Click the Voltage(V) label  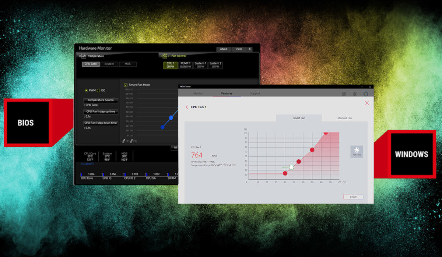click(x=87, y=164)
